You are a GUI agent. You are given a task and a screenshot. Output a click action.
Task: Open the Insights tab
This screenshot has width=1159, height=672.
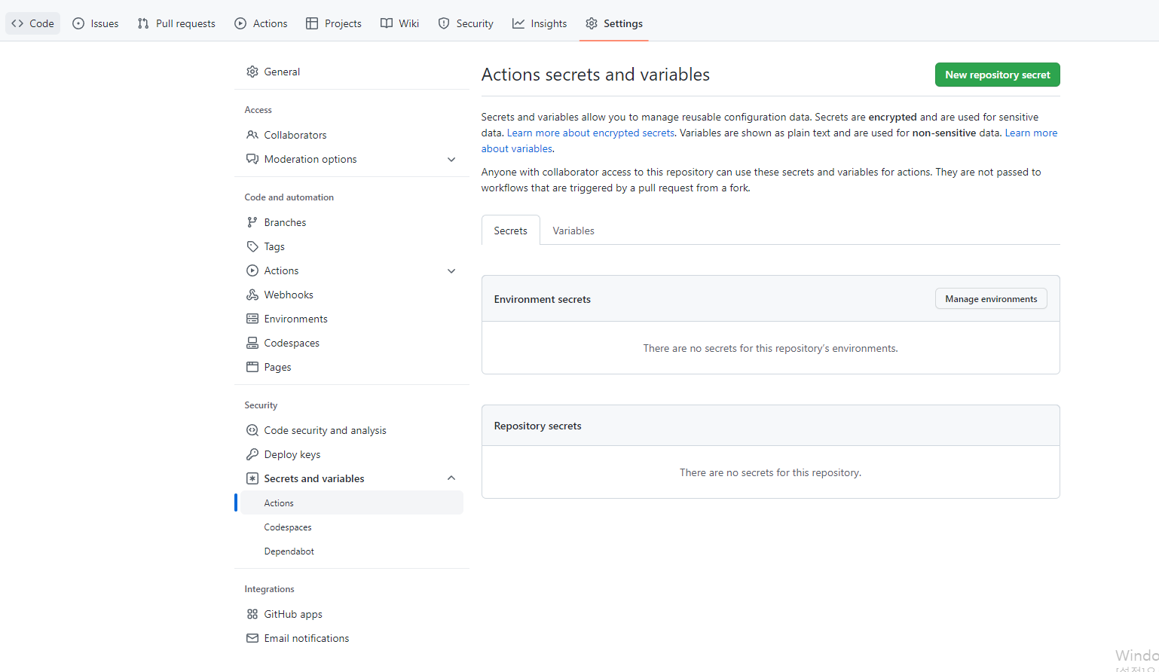point(540,23)
